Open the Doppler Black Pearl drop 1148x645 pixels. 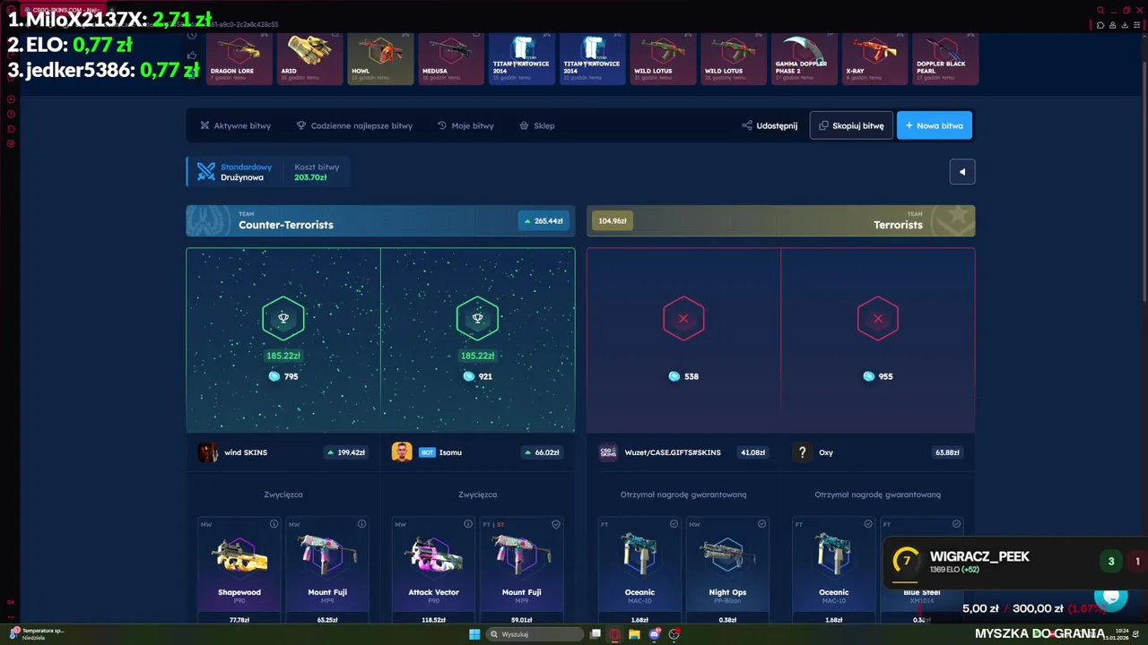946,59
